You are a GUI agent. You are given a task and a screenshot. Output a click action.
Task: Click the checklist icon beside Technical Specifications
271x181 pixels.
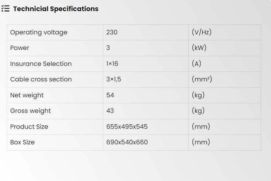[6, 9]
